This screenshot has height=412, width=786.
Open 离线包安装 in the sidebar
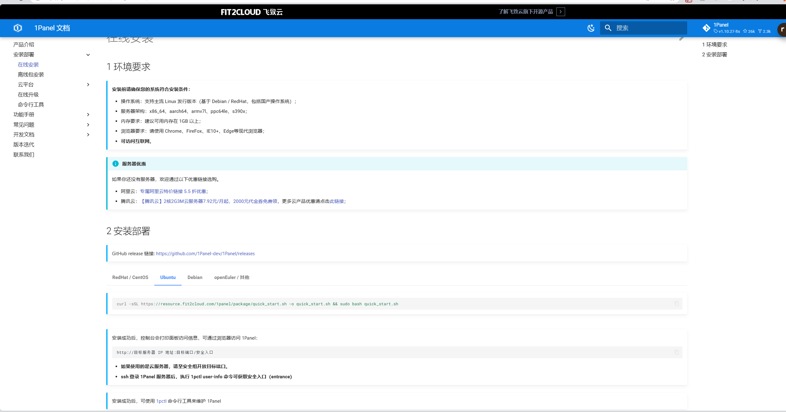point(31,75)
